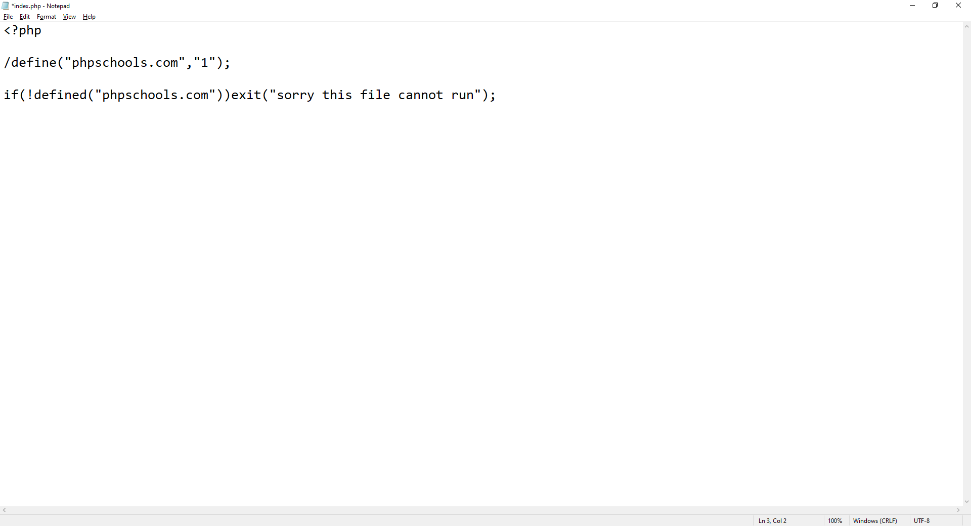Viewport: 971px width, 526px height.
Task: Click the up arrow of vertical scrollbar
Action: point(966,26)
